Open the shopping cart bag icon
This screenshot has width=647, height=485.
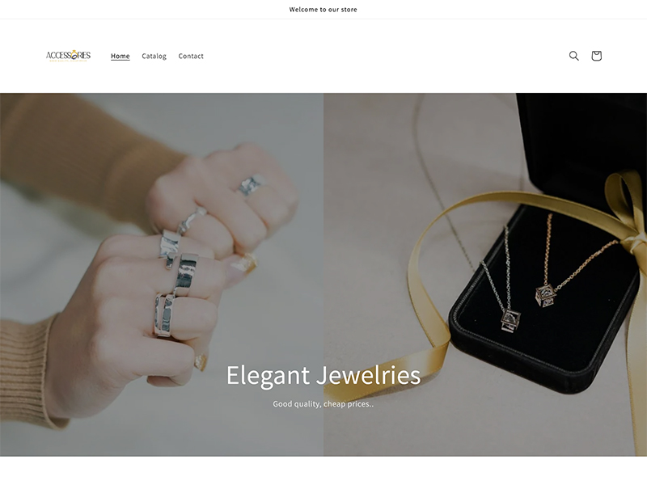pos(596,56)
